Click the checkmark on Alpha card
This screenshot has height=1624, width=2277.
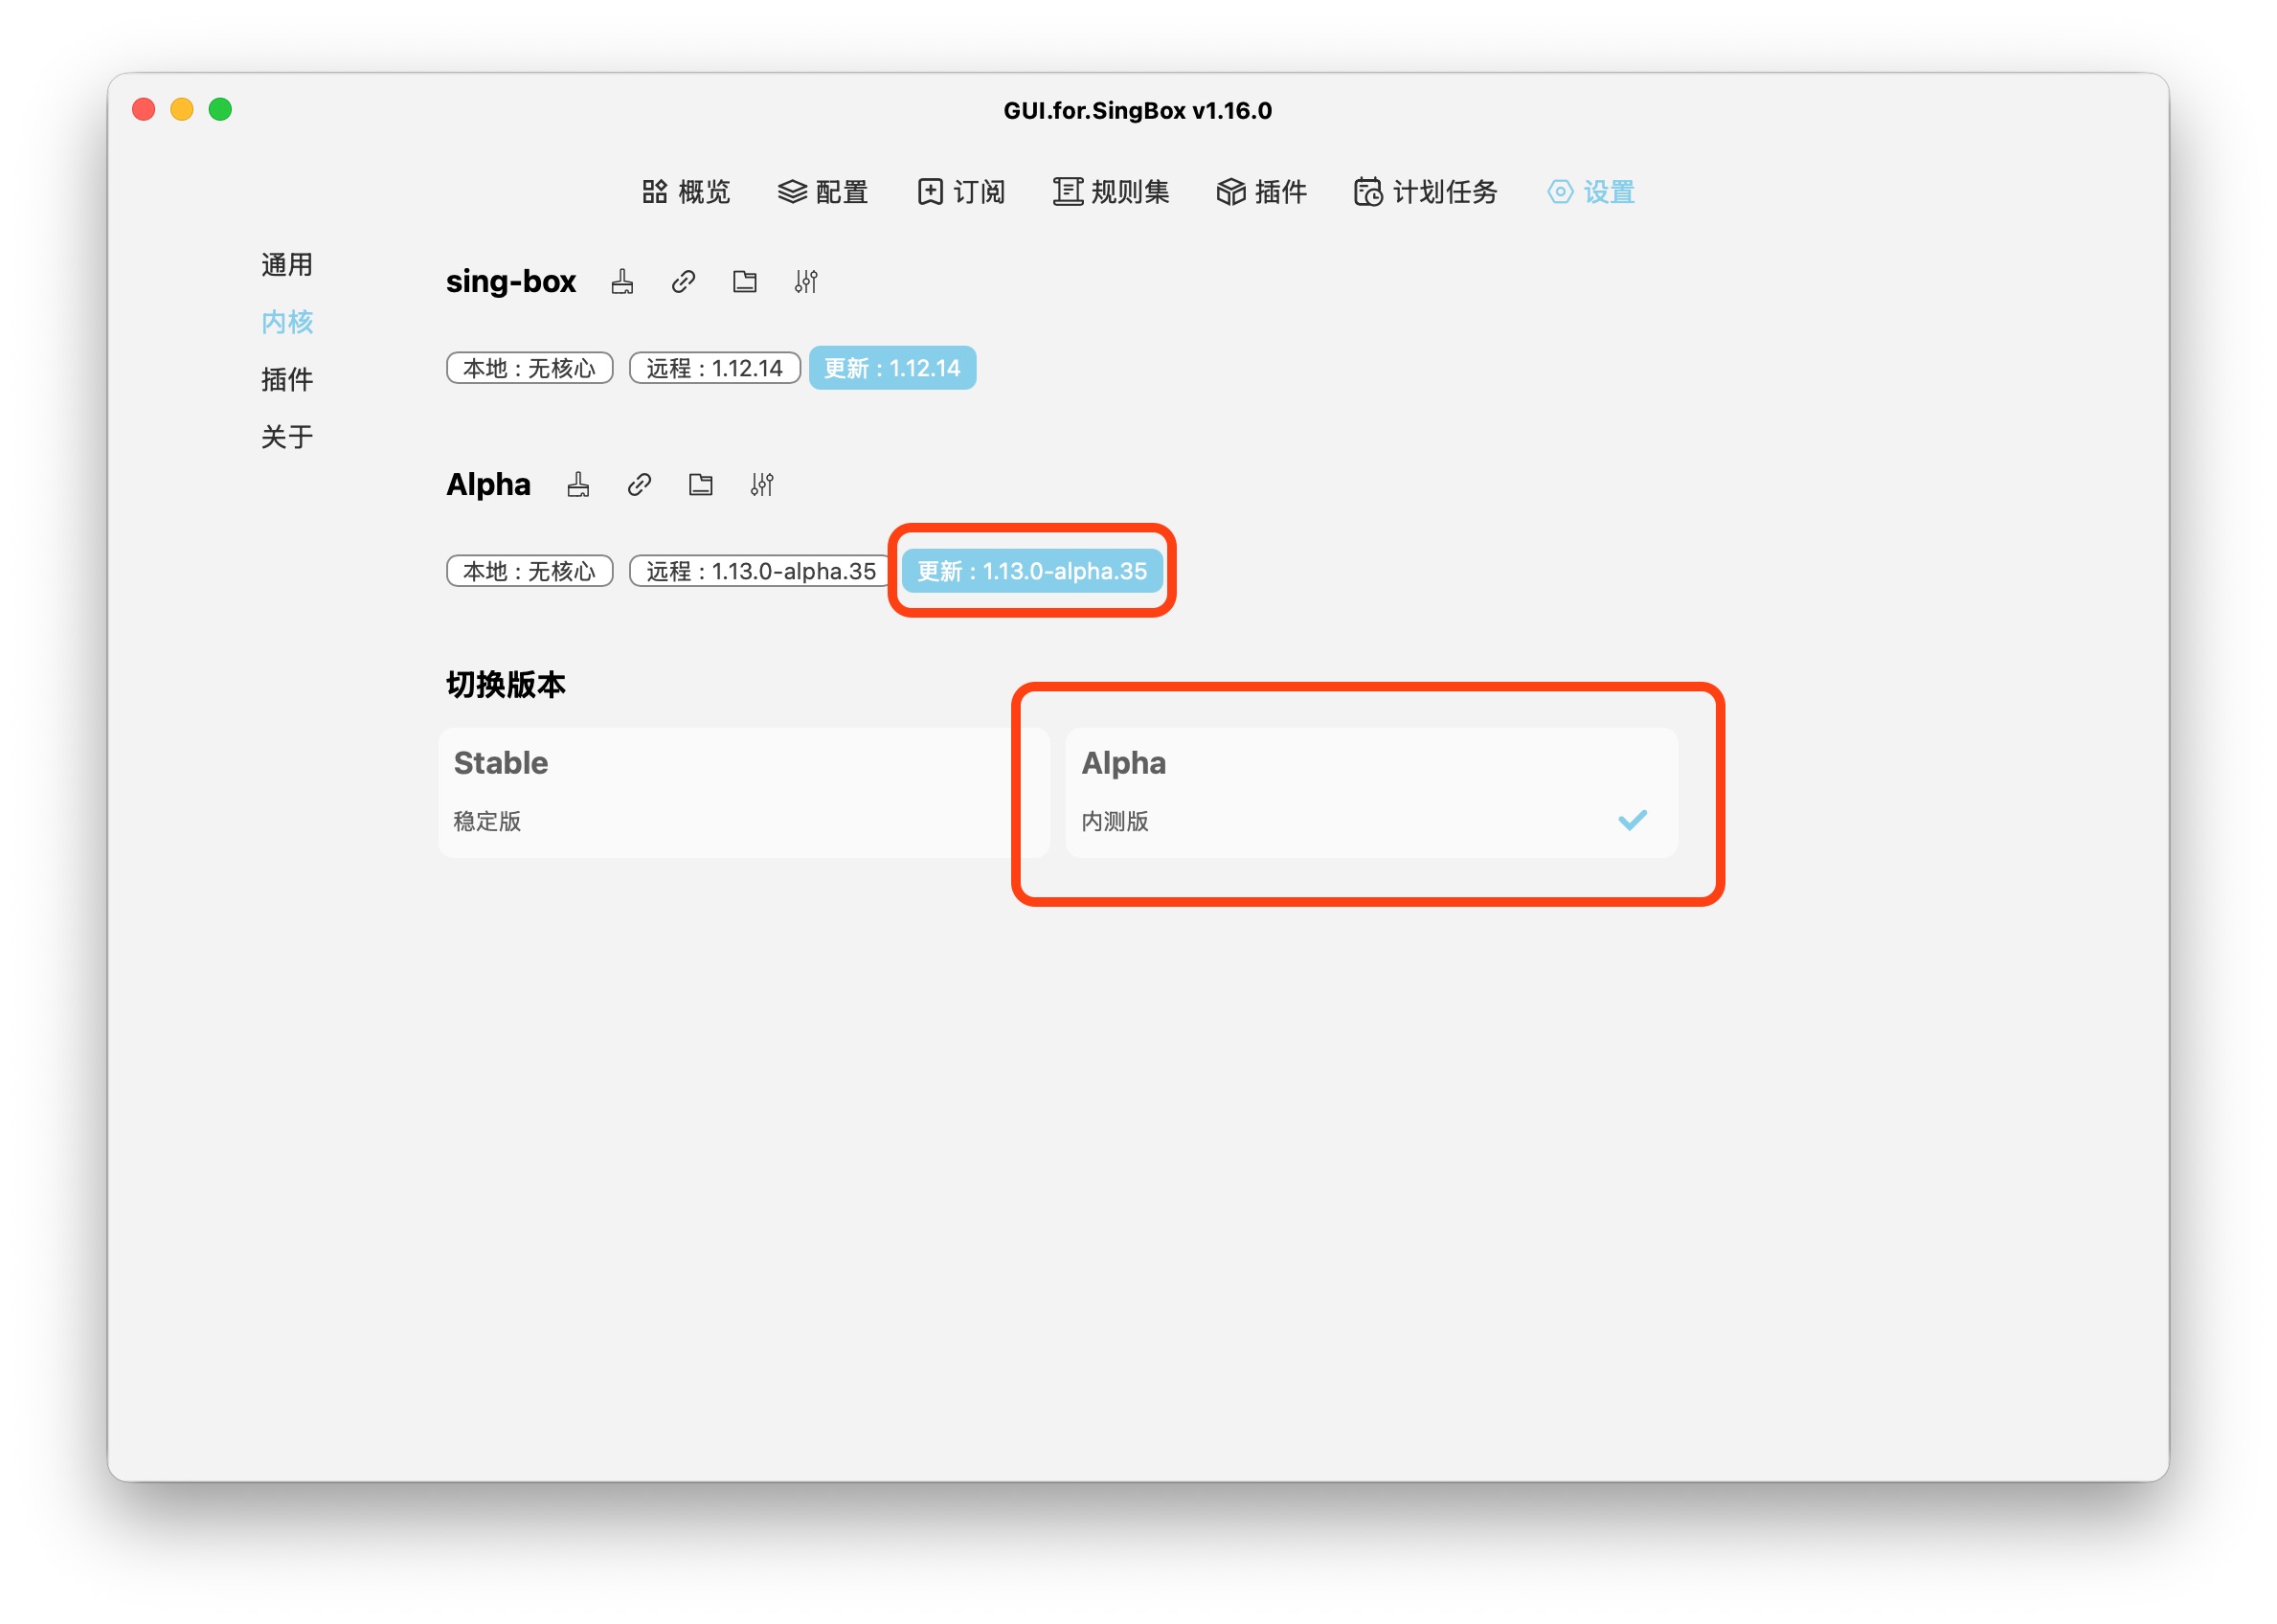[1631, 820]
